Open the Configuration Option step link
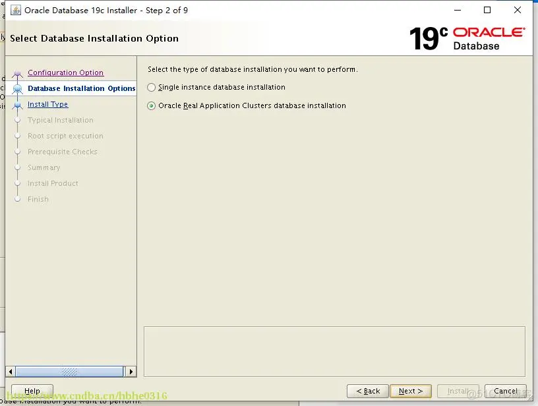538x406 pixels. click(65, 72)
